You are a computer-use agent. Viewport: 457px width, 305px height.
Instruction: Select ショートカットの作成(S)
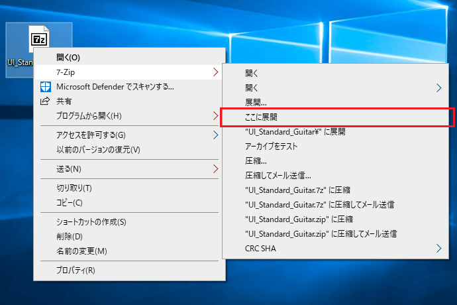coord(130,222)
